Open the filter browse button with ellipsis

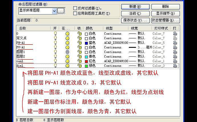[x=61, y=11]
